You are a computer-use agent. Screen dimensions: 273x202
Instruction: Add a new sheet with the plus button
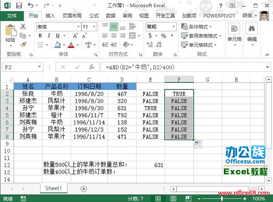point(84,189)
